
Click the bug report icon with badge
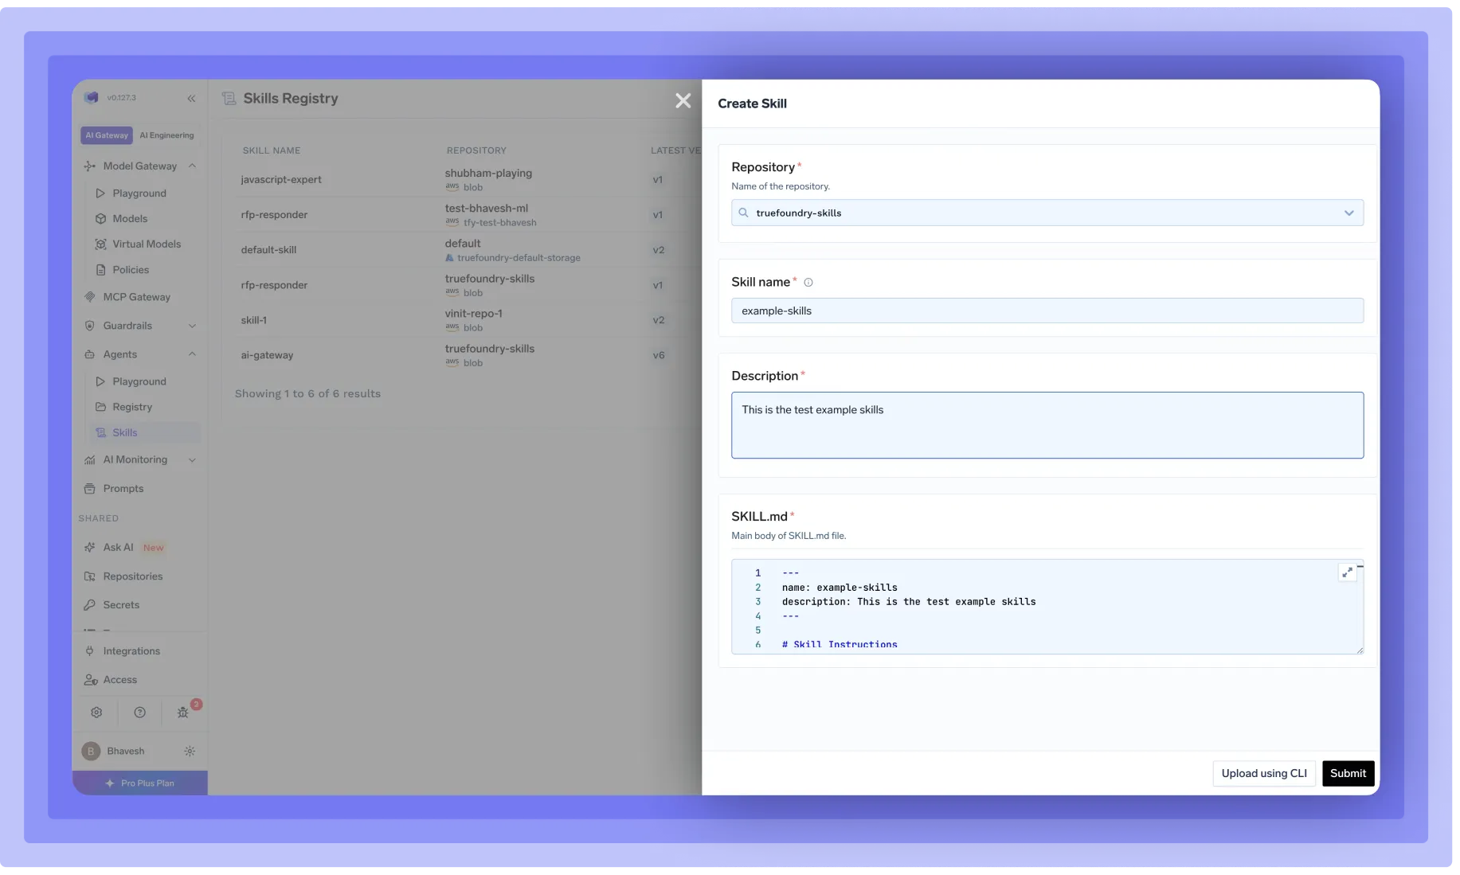pos(183,713)
